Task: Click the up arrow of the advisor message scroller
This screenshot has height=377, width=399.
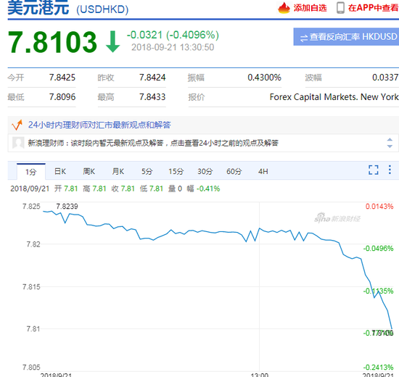Action: coord(390,140)
